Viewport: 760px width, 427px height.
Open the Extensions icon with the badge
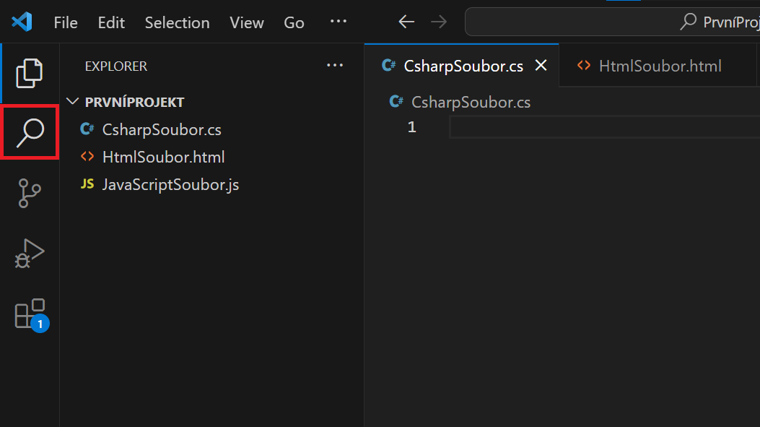coord(29,314)
